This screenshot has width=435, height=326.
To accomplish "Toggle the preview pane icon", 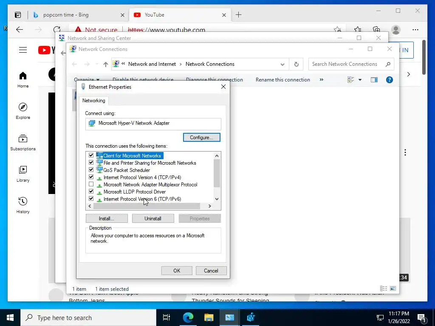I will point(374,80).
